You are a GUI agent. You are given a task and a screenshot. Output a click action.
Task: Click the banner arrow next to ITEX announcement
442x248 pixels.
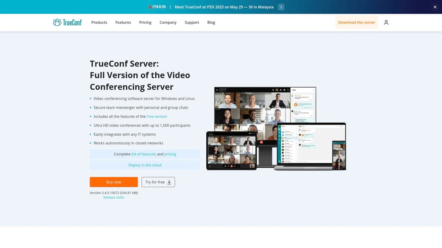pyautogui.click(x=281, y=7)
